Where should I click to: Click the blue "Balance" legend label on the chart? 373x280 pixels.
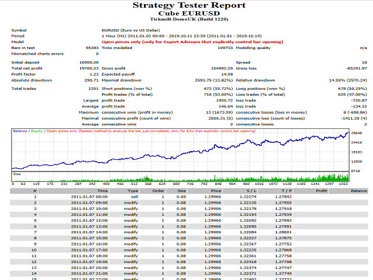(x=20, y=131)
